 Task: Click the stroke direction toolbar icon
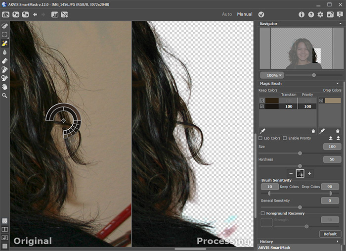point(64,14)
